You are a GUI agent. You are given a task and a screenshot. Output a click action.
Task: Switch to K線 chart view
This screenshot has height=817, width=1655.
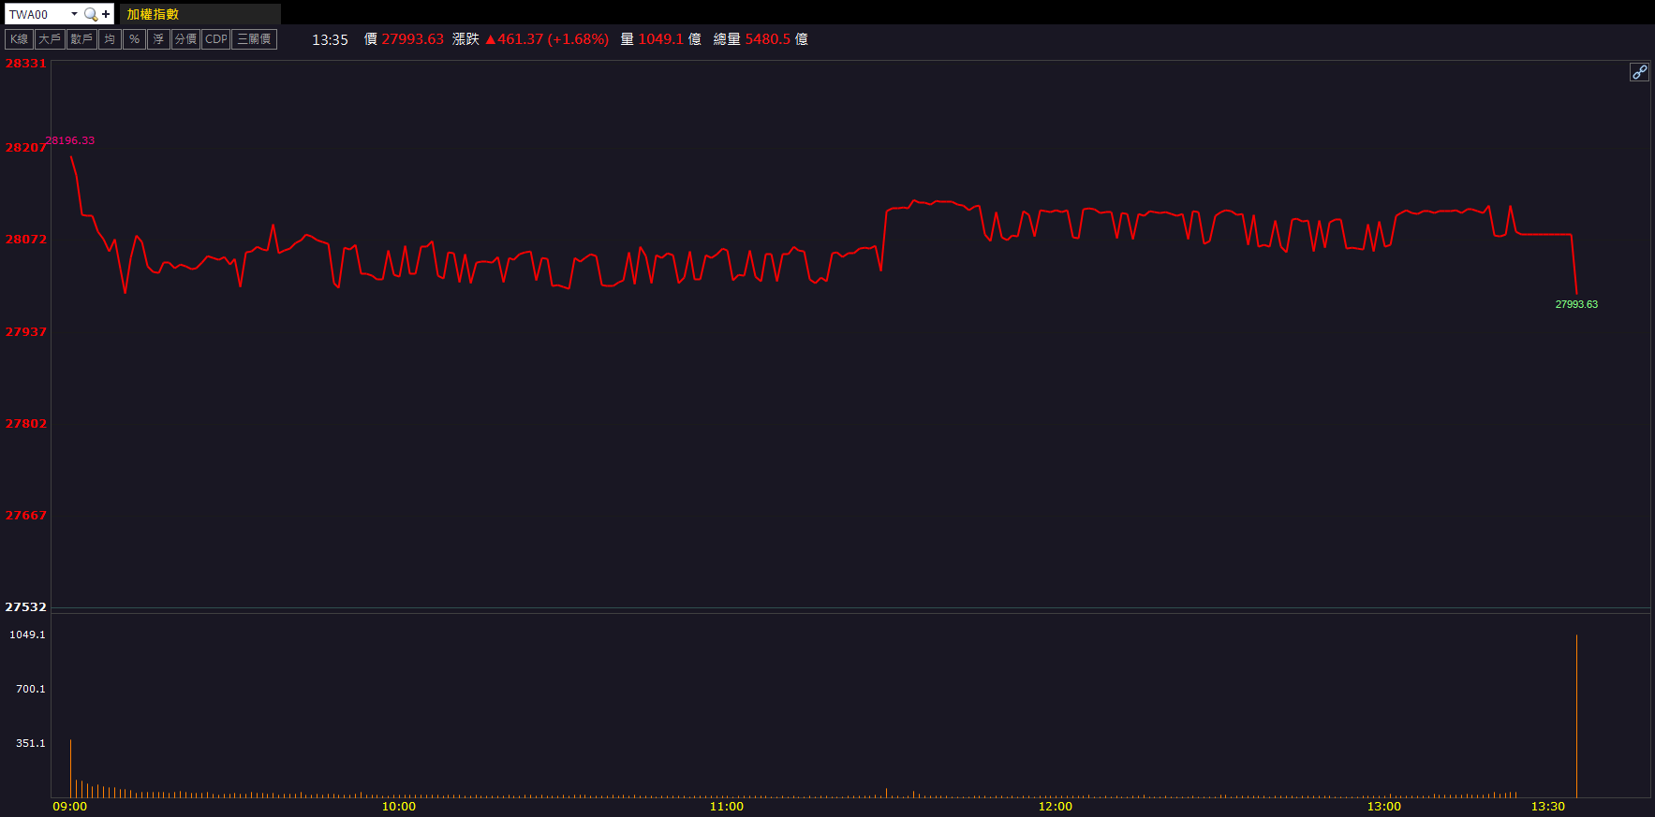point(20,39)
